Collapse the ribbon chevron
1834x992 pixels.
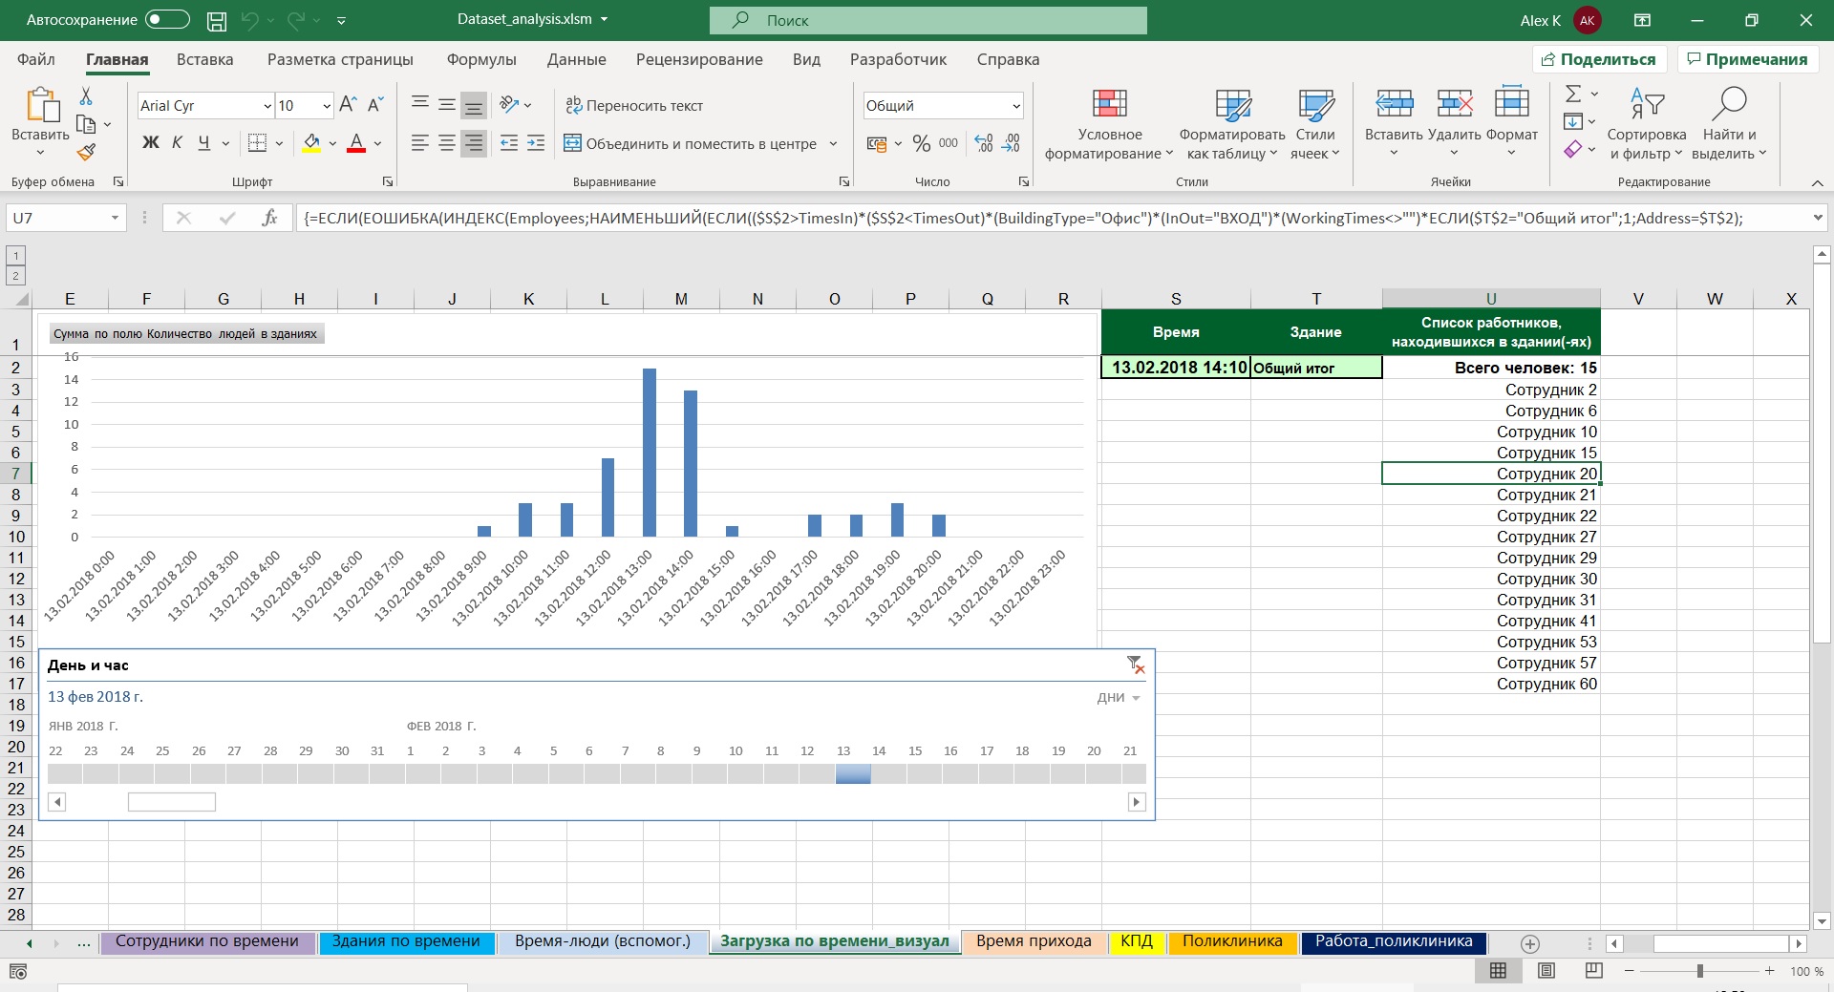1816,182
